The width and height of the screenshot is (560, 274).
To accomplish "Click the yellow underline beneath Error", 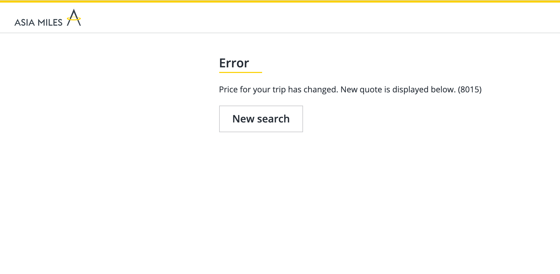I will 240,72.
